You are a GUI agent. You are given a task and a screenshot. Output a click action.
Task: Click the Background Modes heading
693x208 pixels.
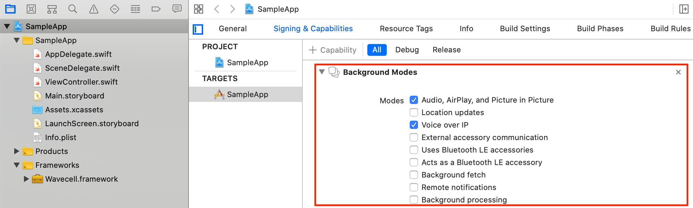coord(380,72)
